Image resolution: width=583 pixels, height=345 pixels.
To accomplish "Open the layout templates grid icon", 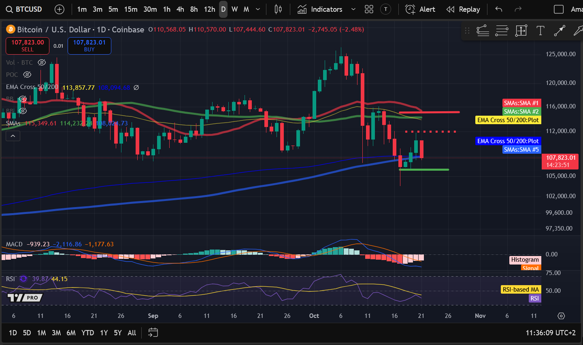I will [369, 9].
